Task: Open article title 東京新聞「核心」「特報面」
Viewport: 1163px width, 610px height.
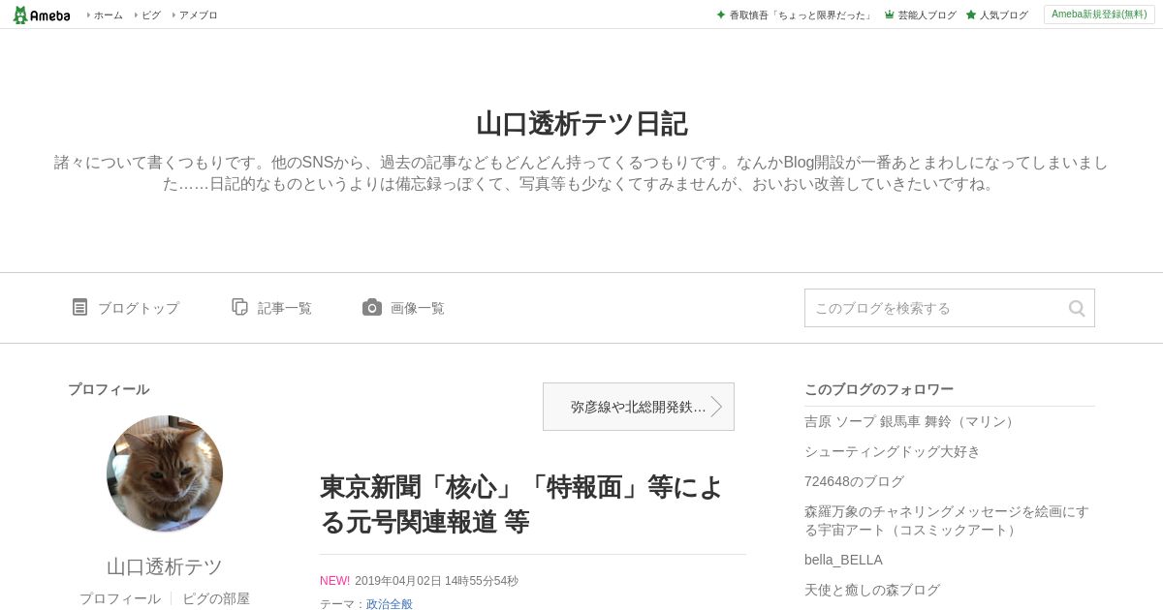Action: coord(521,504)
